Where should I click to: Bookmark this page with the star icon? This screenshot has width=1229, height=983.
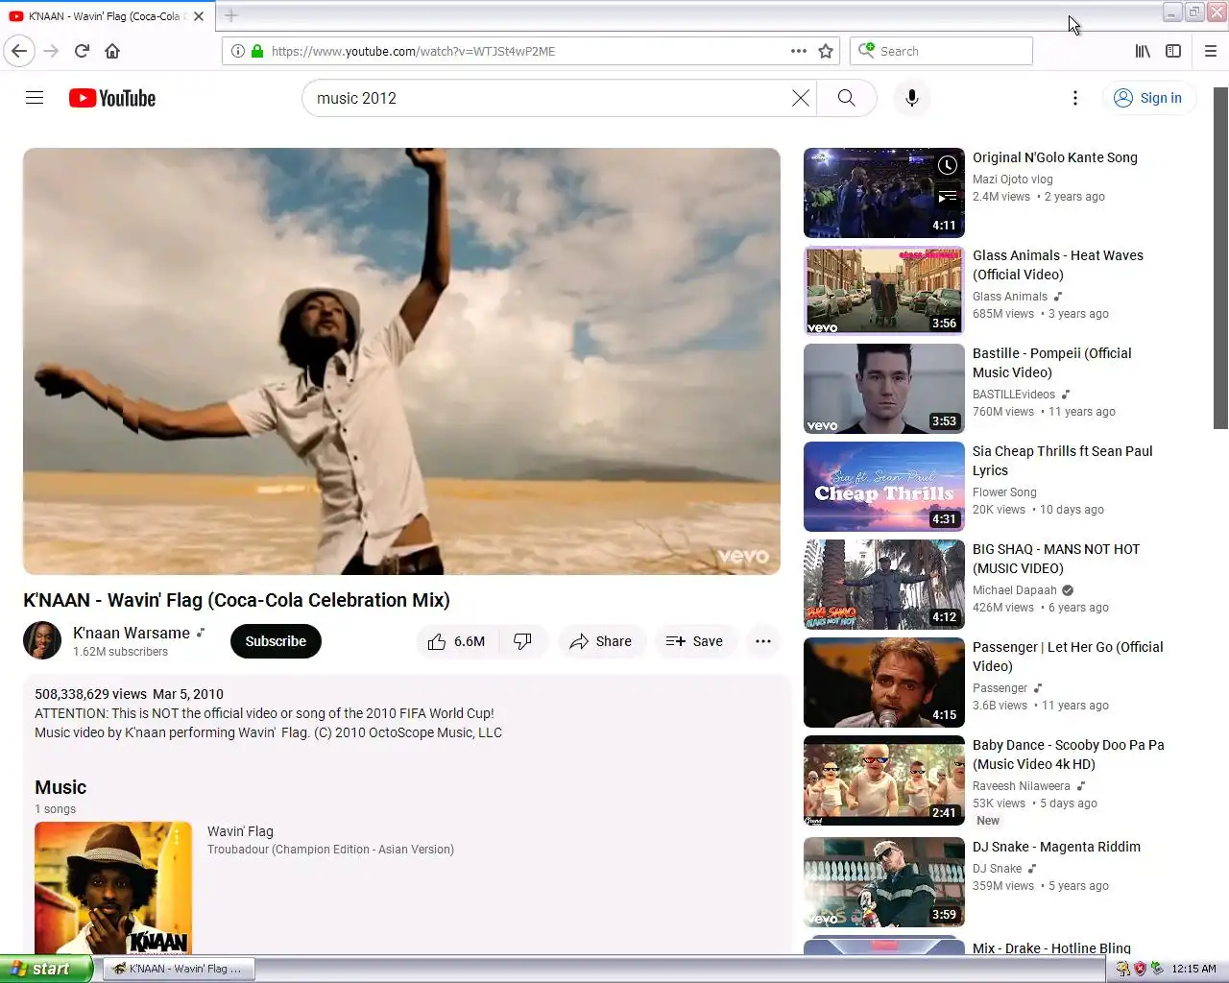pyautogui.click(x=826, y=51)
